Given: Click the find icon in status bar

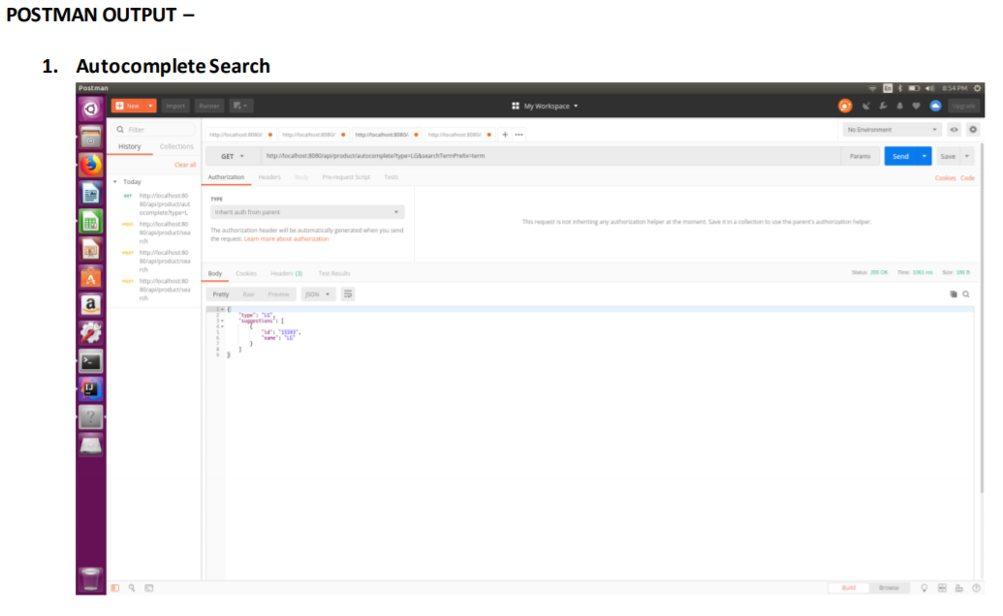Looking at the screenshot, I should click(x=132, y=588).
